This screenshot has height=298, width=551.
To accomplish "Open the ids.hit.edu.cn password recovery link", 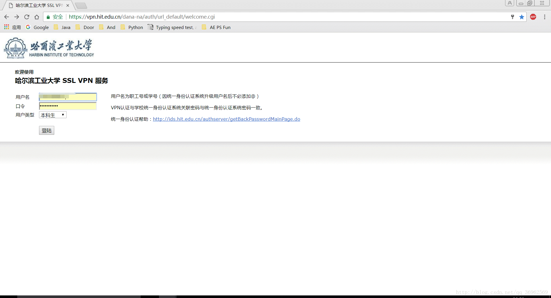I will 226,119.
